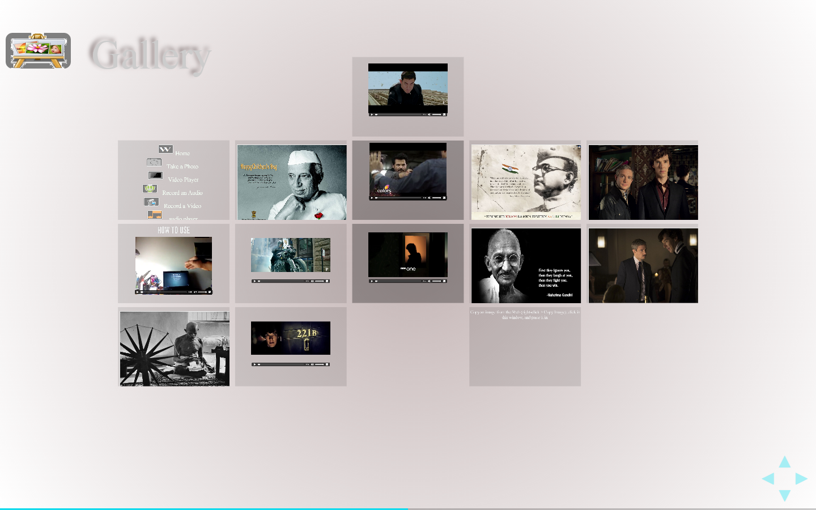The height and width of the screenshot is (510, 816).
Task: Open fullscreen for the 221B video
Action: 327,364
